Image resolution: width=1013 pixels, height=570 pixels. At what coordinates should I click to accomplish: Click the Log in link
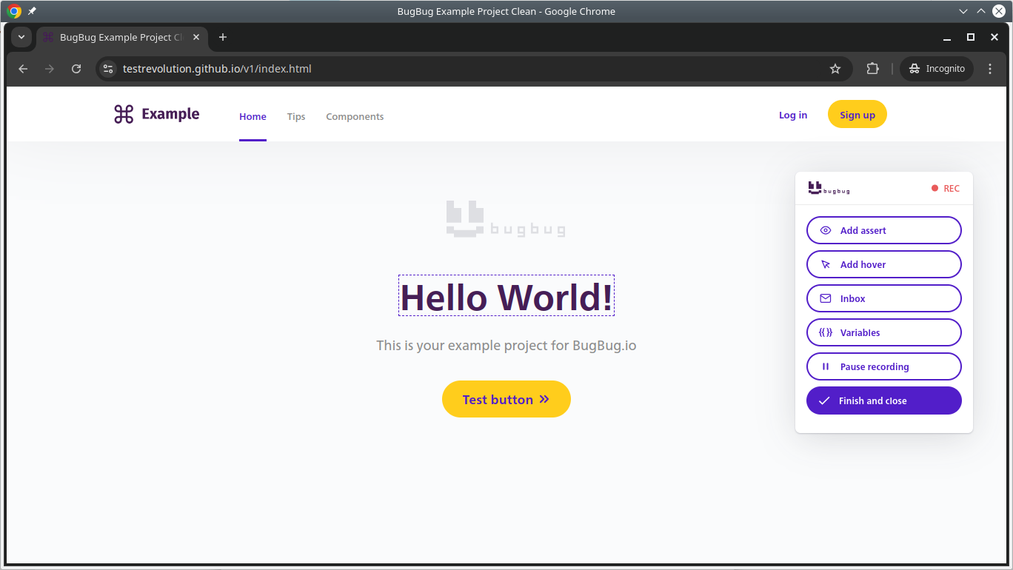(x=792, y=115)
